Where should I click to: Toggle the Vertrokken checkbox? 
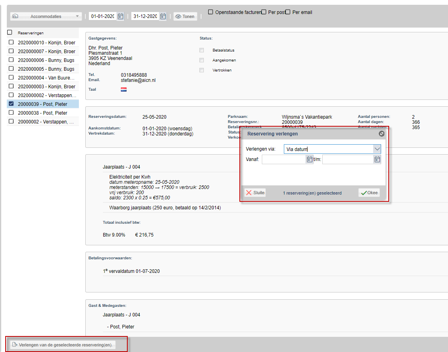click(202, 70)
